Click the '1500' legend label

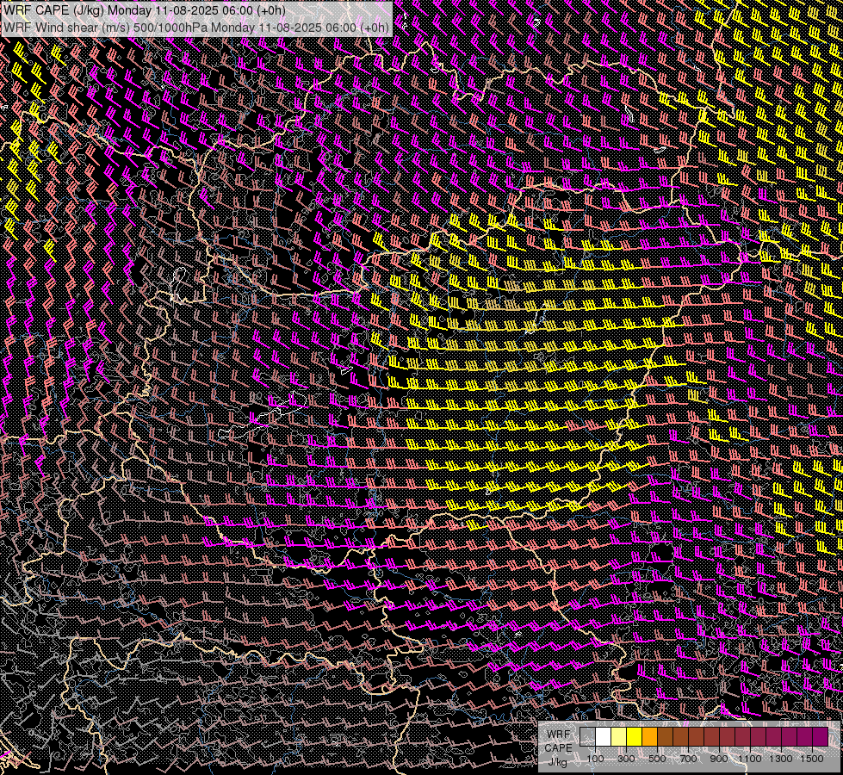coord(812,759)
